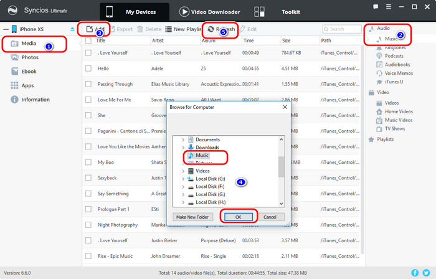436x279 pixels.
Task: Eject the iPhone XS device
Action: coord(72,29)
